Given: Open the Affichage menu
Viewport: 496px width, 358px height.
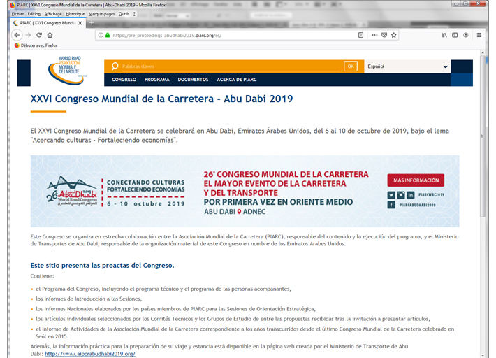Looking at the screenshot, I should [53, 14].
